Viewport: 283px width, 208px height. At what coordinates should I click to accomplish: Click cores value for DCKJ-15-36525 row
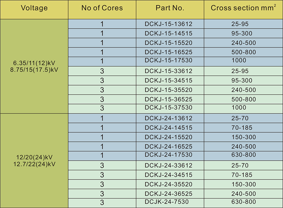click(102, 99)
